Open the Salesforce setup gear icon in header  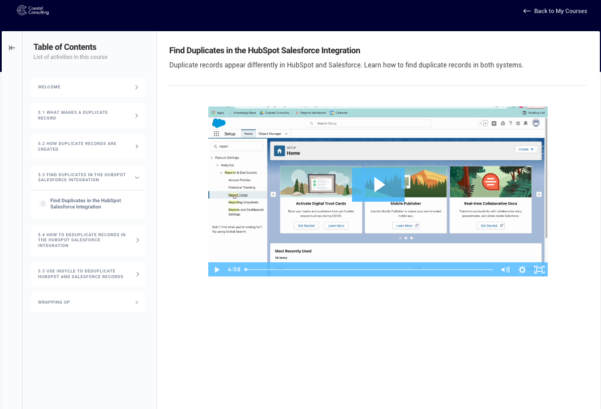(518, 123)
